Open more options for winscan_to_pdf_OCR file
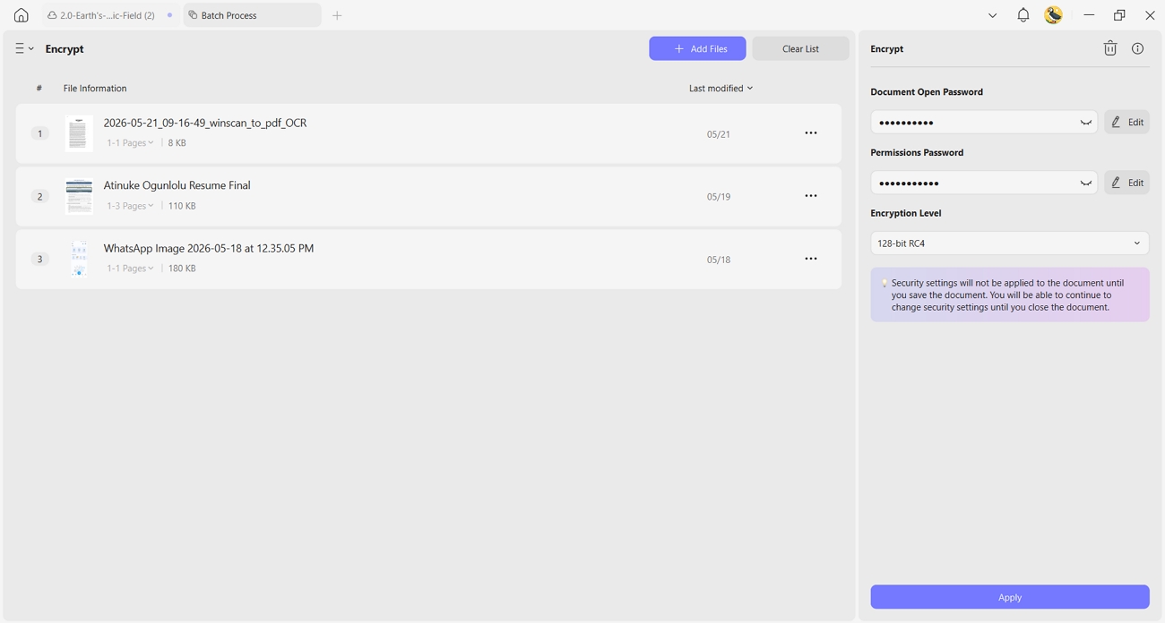Image resolution: width=1165 pixels, height=623 pixels. pos(810,133)
